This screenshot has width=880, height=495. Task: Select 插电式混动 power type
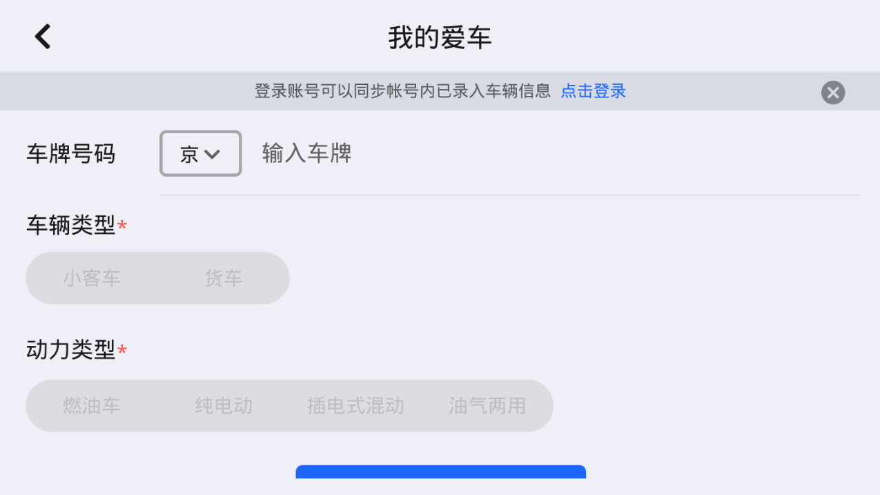click(x=355, y=406)
